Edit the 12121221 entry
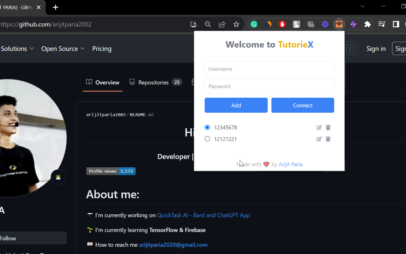 319,139
